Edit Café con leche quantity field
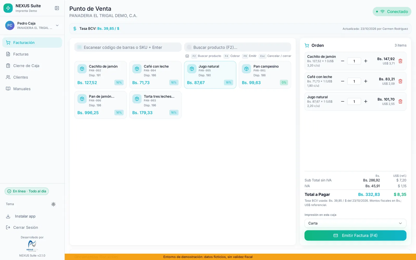The image size is (416, 260). coord(354,81)
